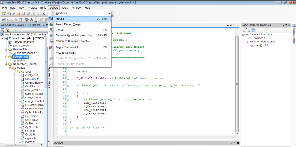This screenshot has width=296, height=147.
Task: Click the increase indent toolbar icon
Action: (x=42, y=19)
